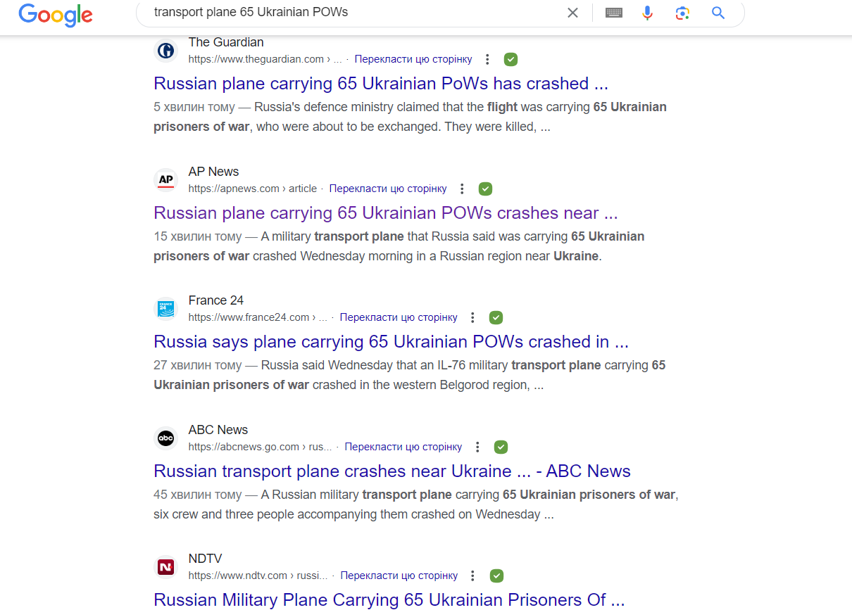Open Google Lens image search icon
Screen dimensions: 852x610
682,13
